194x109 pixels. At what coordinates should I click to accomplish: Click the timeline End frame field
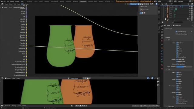click(x=156, y=106)
